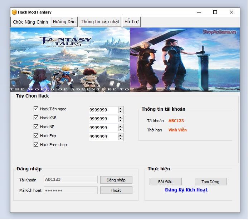The height and width of the screenshot is (220, 248).
Task: Open the Thông tin cập nhật tab
Action: tap(100, 22)
